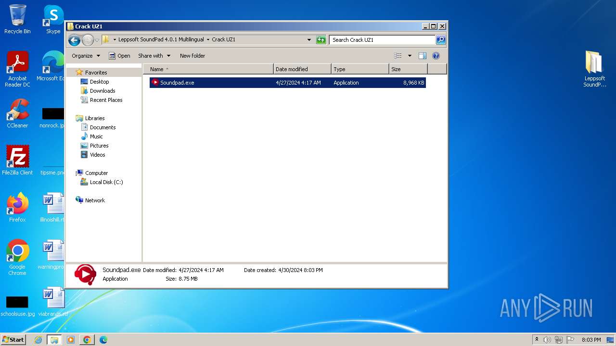
Task: Click the Open button in the toolbar
Action: [x=119, y=56]
